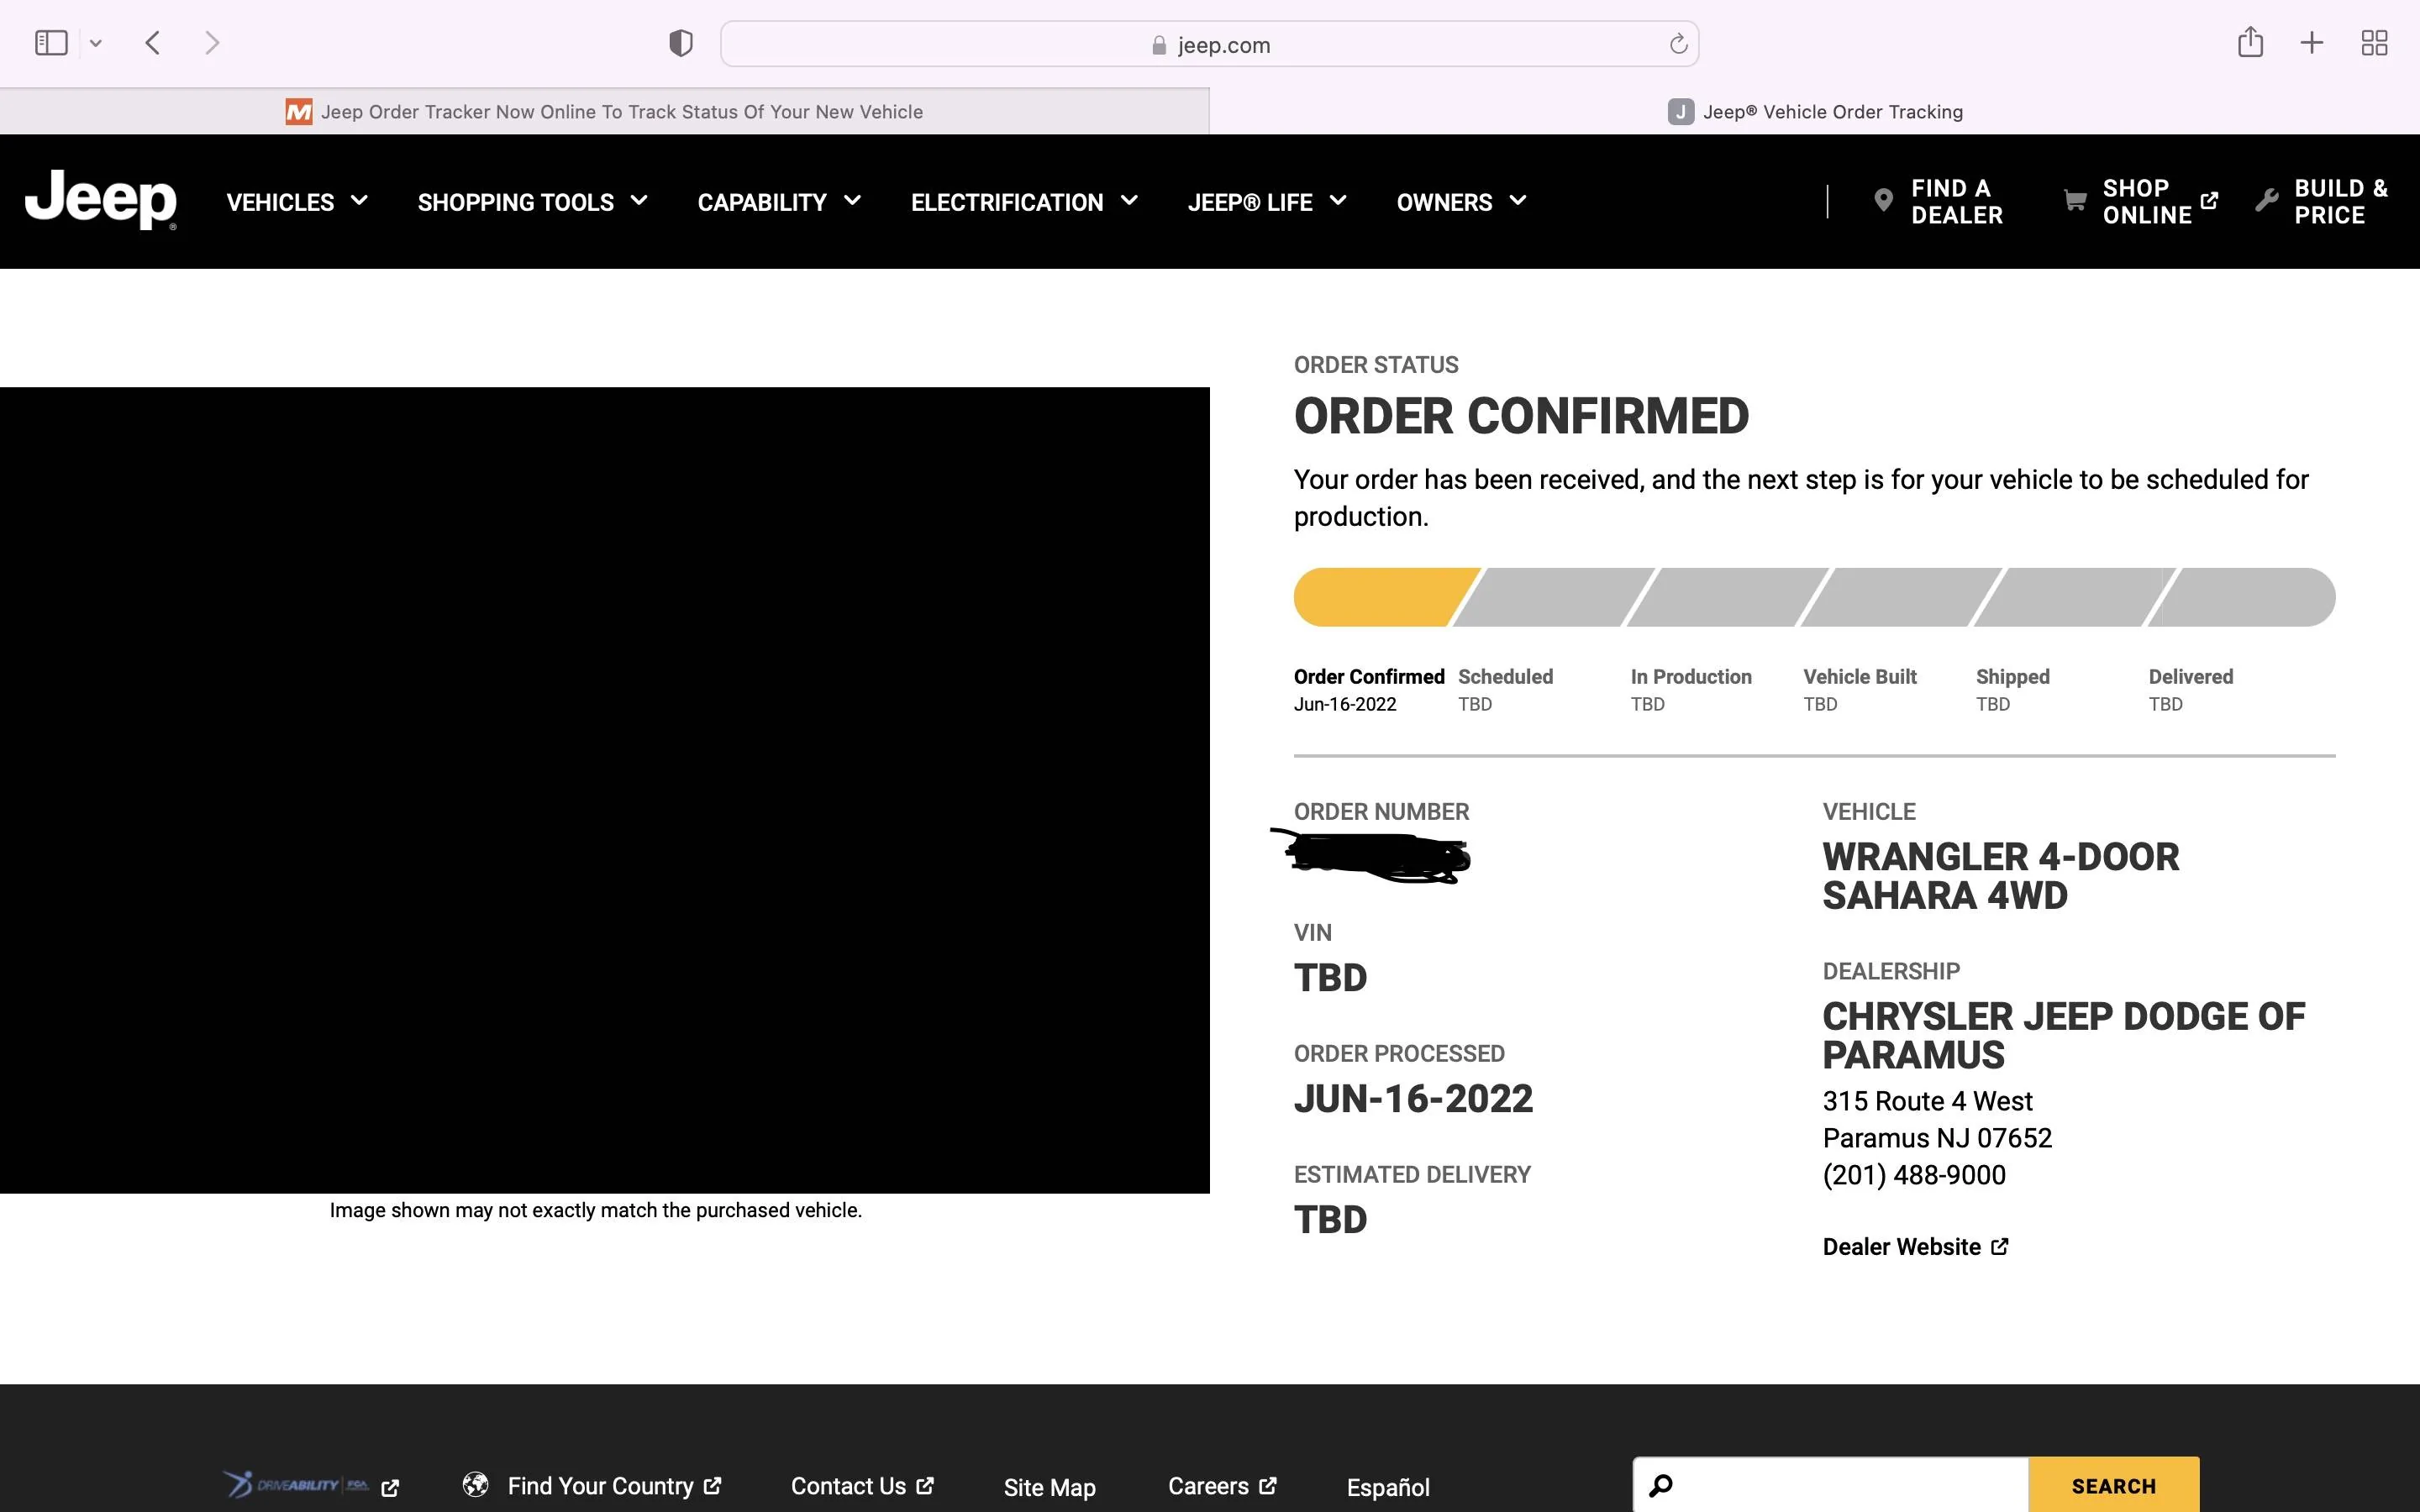Click the In Production segment of the progress bar
Image resolution: width=2420 pixels, height=1512 pixels.
[x=1727, y=597]
